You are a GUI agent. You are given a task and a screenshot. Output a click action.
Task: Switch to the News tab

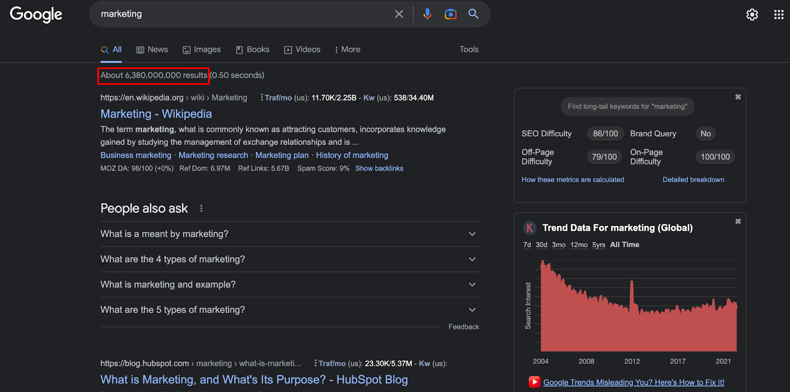click(152, 49)
